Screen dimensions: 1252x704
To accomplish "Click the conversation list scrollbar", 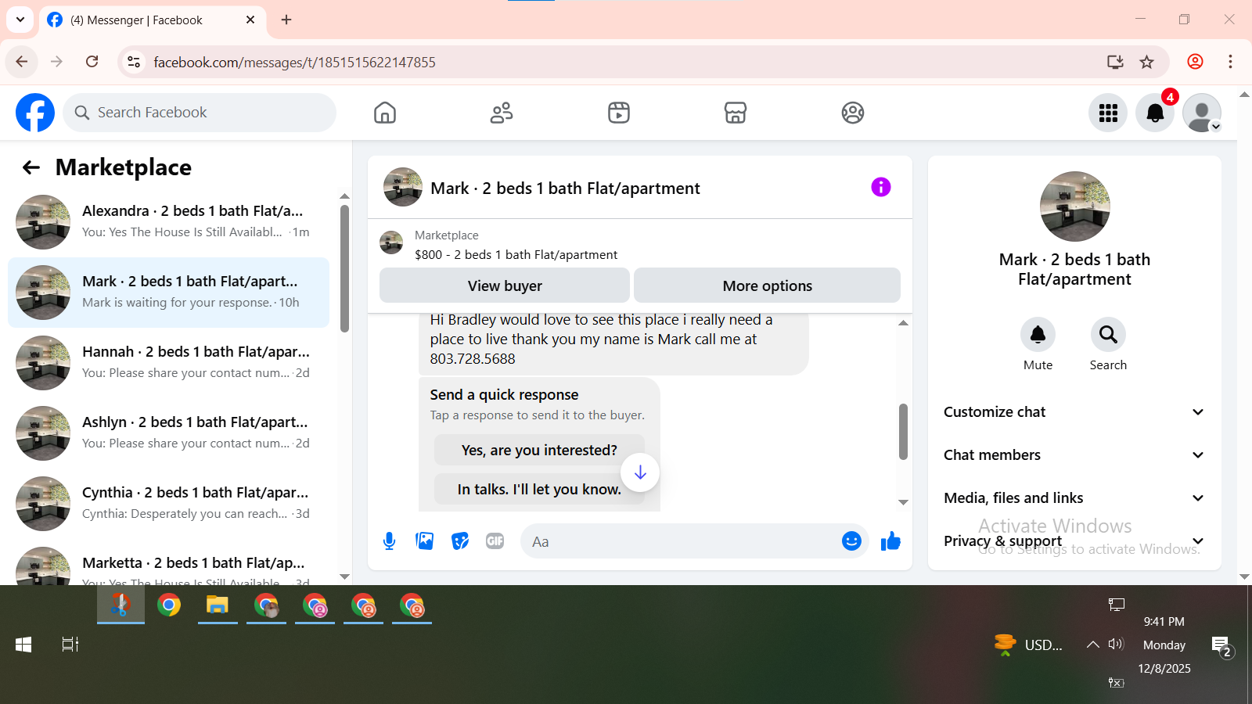I will pos(344,268).
